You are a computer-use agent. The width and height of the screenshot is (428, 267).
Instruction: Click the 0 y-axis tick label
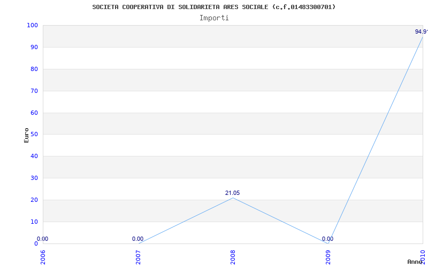tap(35, 244)
